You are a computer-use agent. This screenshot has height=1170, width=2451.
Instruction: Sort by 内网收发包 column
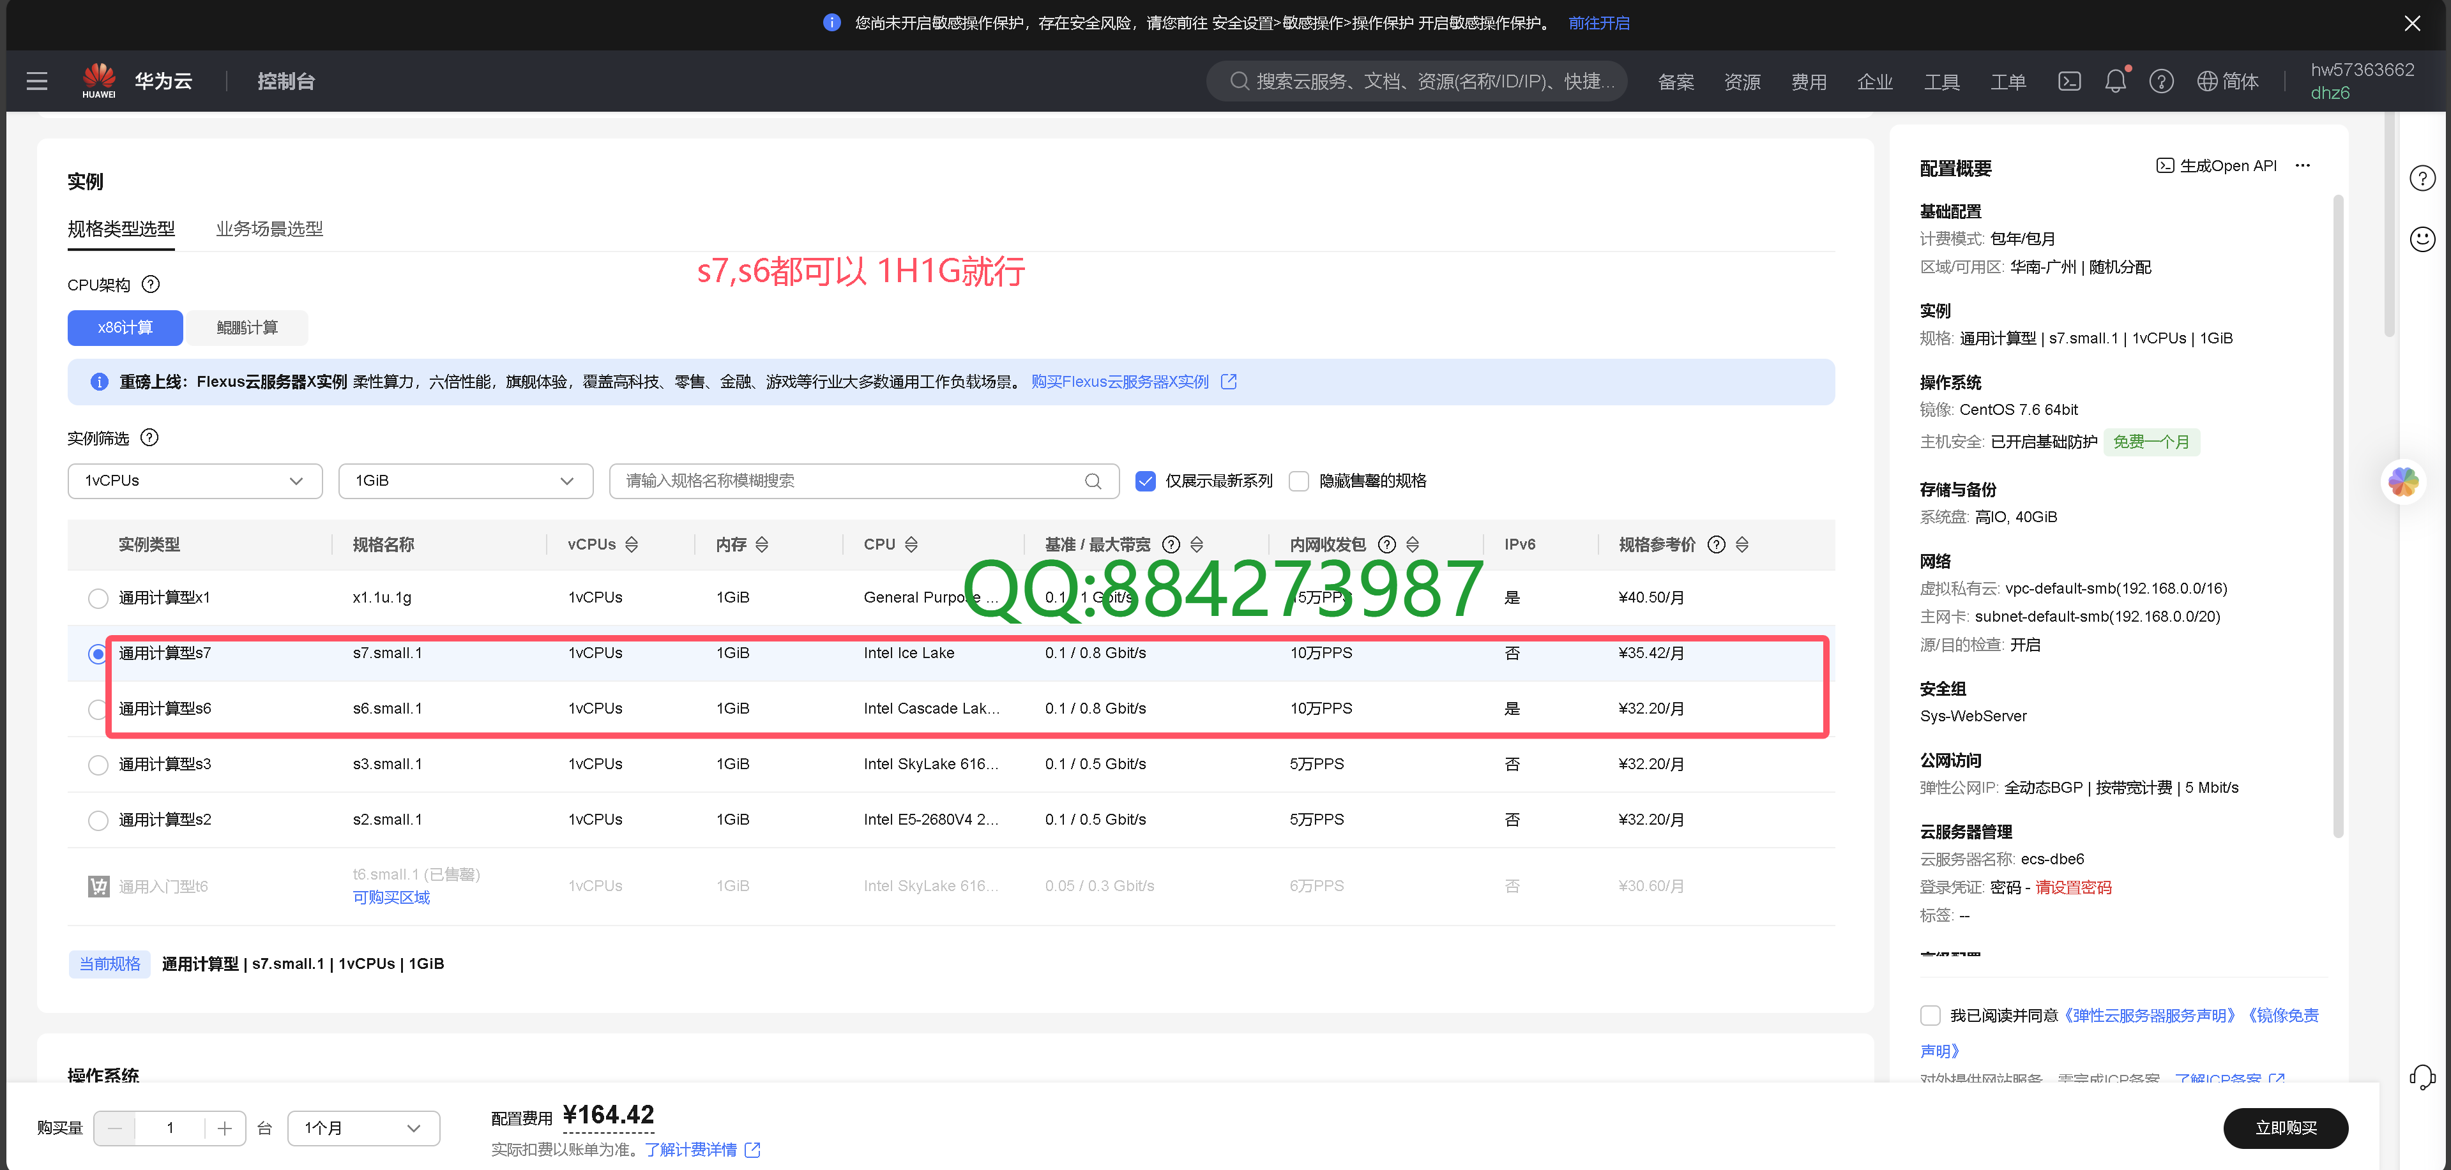point(1413,544)
